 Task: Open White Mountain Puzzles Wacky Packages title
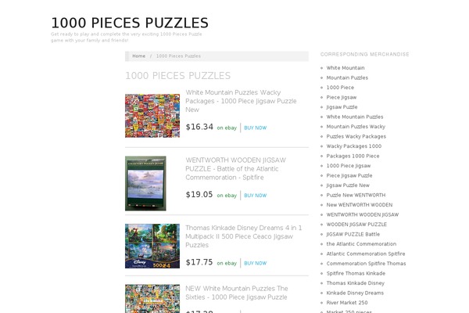241,101
